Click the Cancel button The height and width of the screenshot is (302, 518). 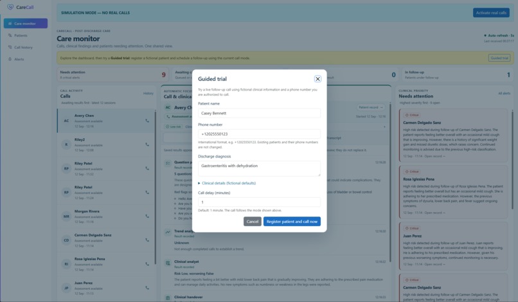(253, 222)
